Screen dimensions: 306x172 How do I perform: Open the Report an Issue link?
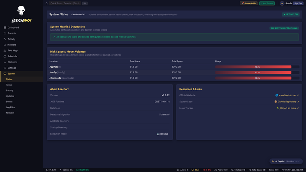[x=288, y=108]
